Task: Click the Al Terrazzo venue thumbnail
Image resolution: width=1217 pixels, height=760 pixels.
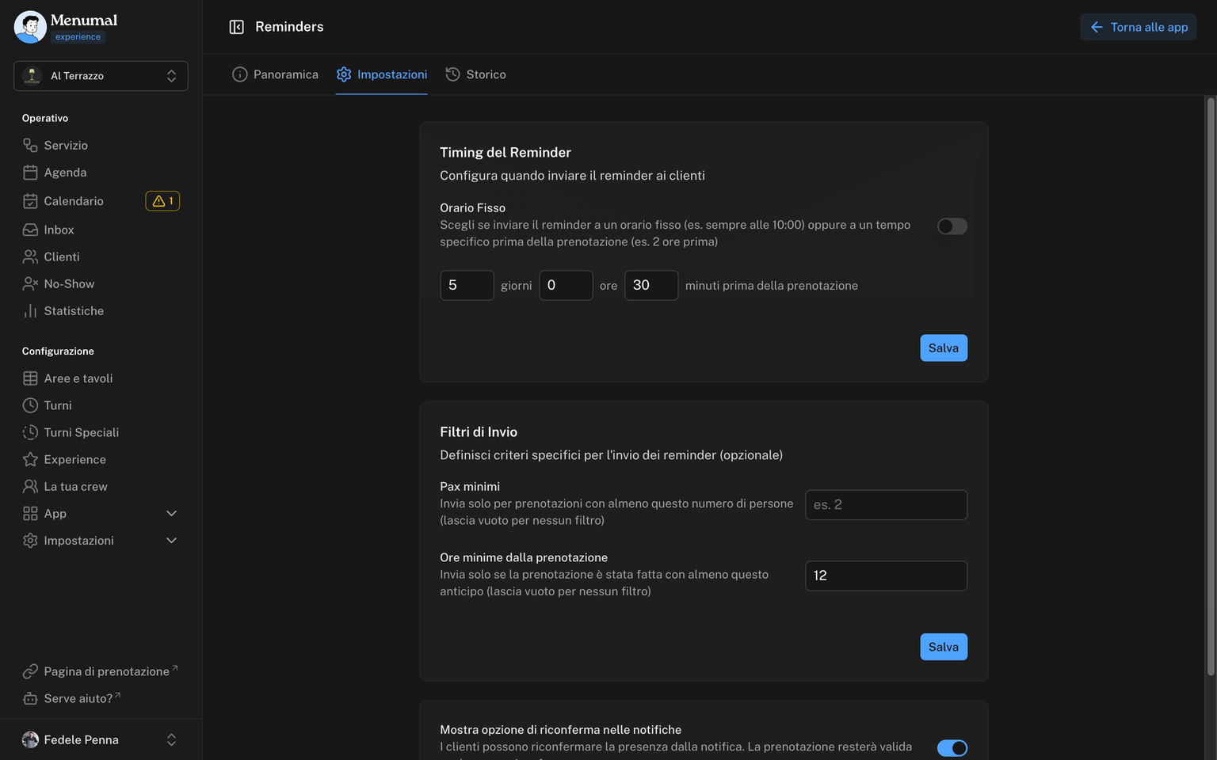Action: pos(32,76)
